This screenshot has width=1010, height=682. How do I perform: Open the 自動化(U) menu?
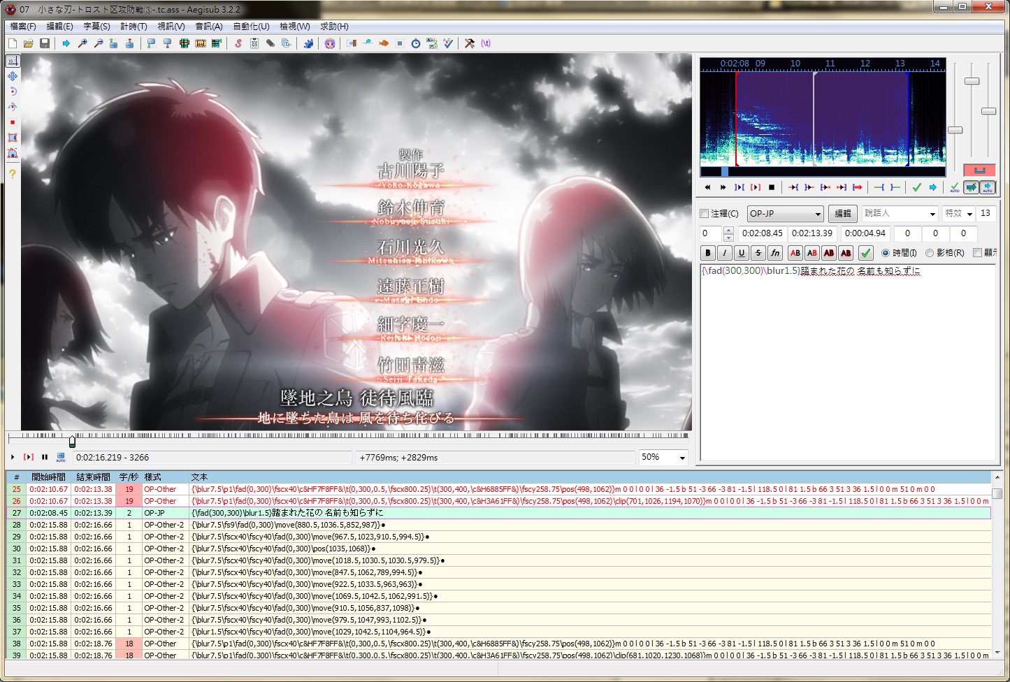[251, 27]
